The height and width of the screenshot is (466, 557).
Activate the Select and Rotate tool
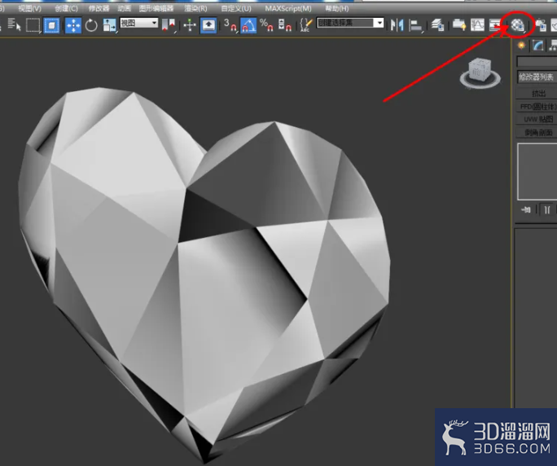click(91, 25)
